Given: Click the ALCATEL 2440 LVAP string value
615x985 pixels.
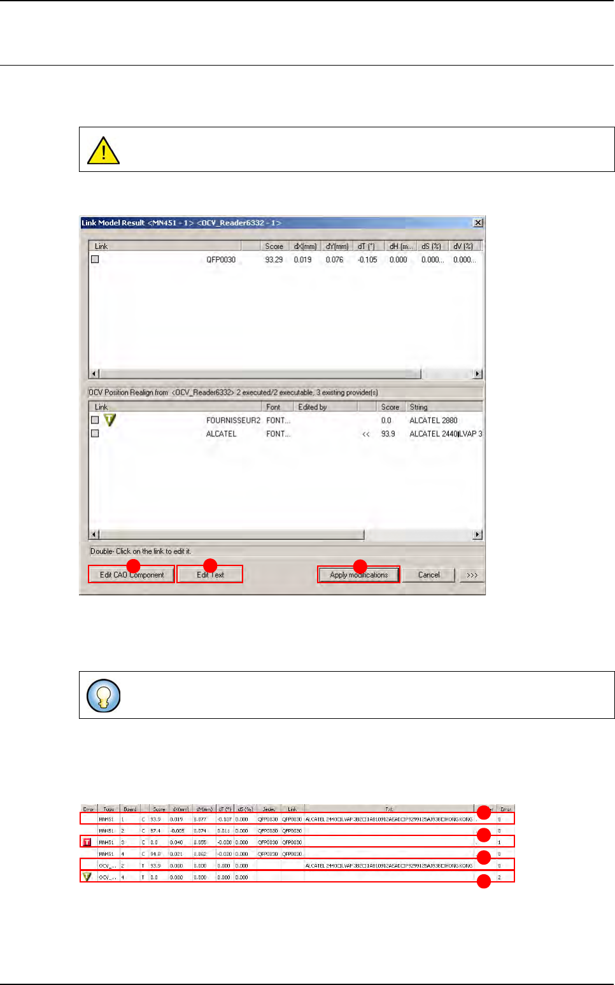Looking at the screenshot, I should pos(446,434).
